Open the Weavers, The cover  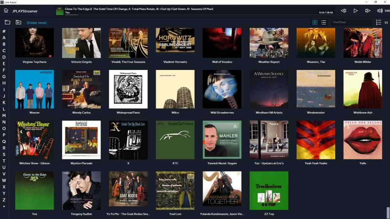click(316, 43)
